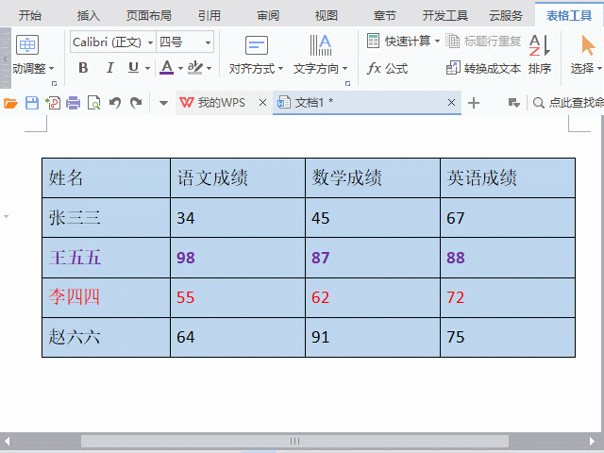604x453 pixels.
Task: Open the 云服务 tab
Action: 506,16
